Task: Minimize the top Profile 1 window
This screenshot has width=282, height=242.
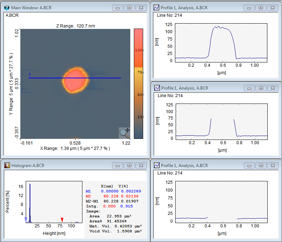Action: point(249,8)
